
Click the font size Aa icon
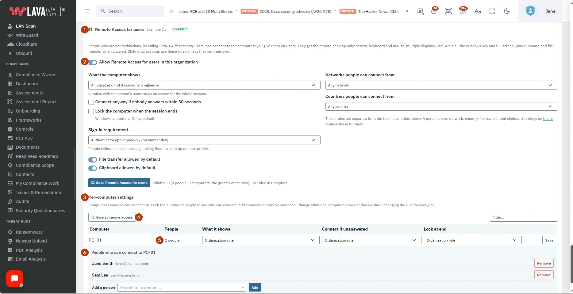point(478,11)
